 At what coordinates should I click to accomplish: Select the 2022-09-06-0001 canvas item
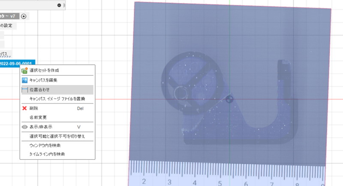[x=18, y=64]
